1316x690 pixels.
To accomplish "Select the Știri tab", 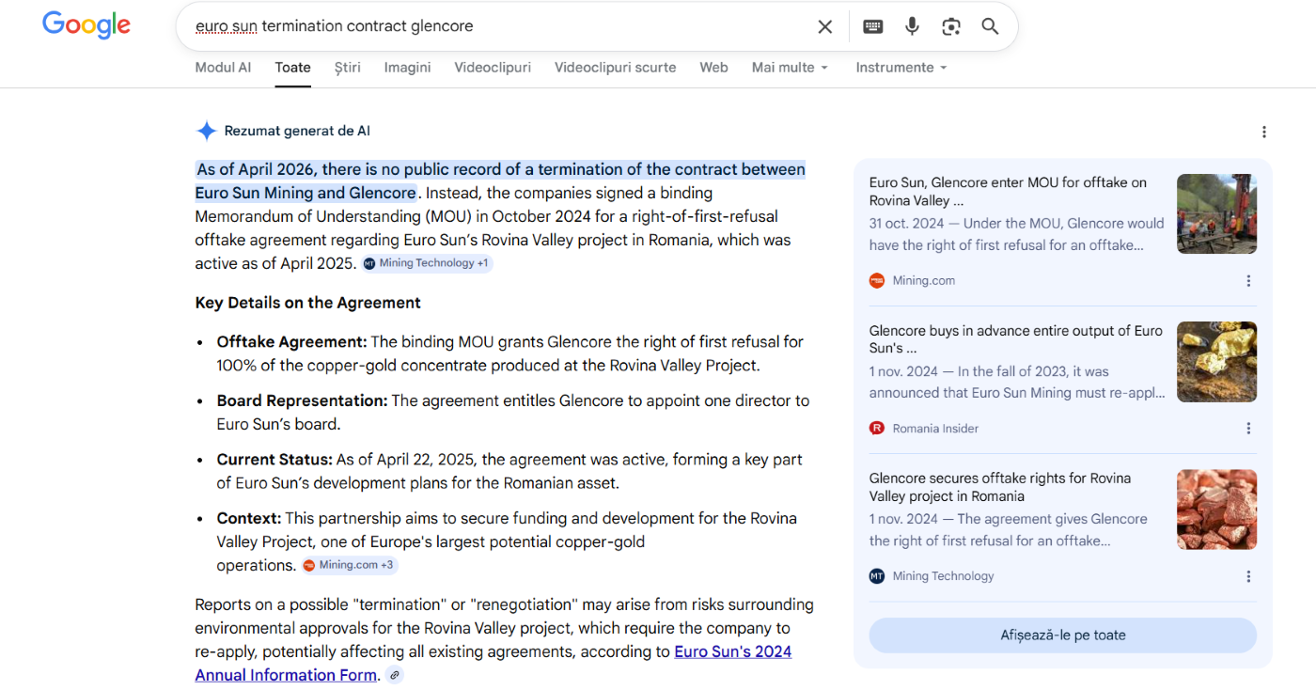I will click(x=347, y=67).
